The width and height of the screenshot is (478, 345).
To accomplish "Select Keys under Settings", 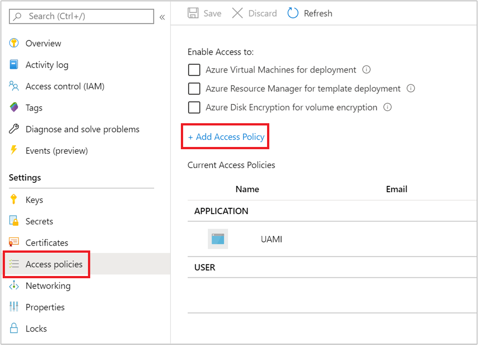I will pyautogui.click(x=34, y=199).
